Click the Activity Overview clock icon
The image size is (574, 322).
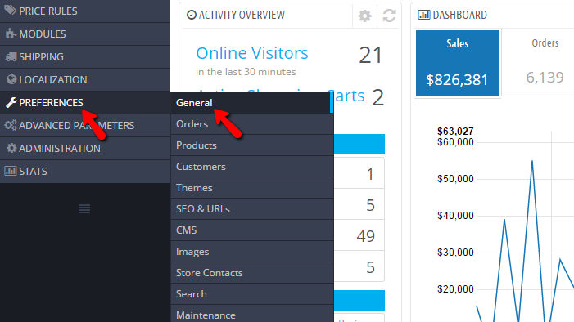[192, 15]
